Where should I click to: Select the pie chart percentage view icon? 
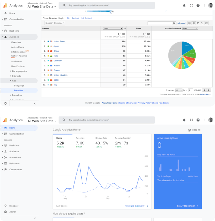pyautogui.click(x=194, y=23)
